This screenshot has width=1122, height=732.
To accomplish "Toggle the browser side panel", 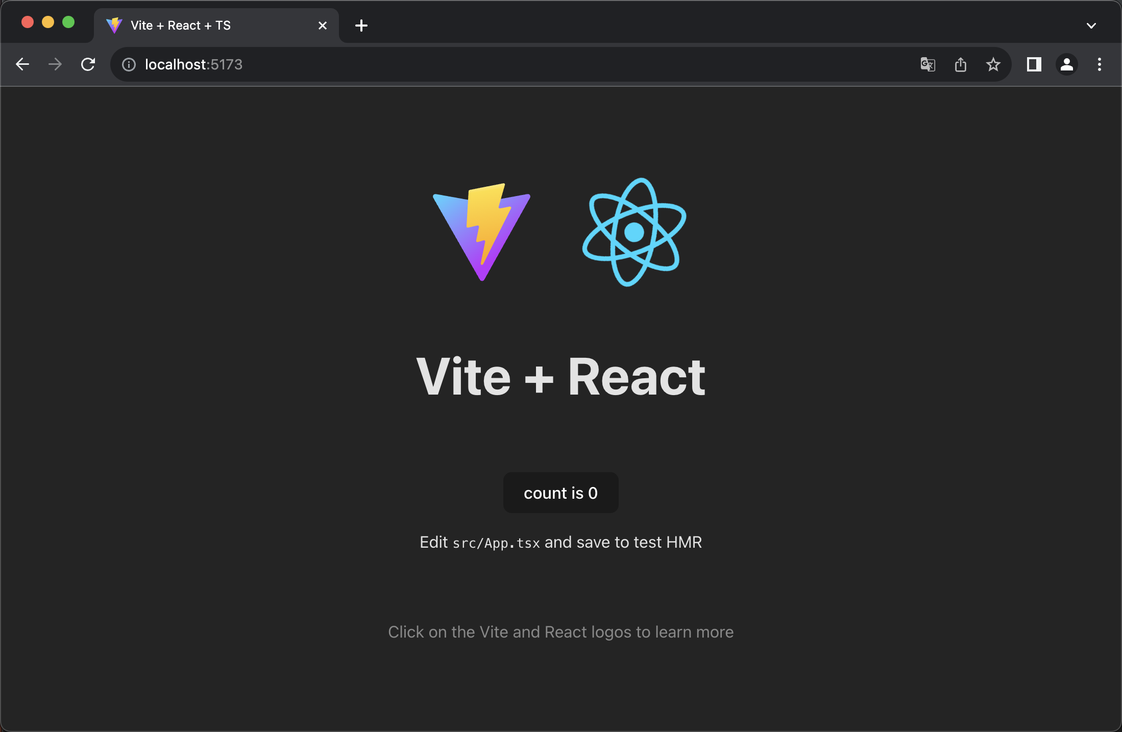I will [x=1034, y=64].
